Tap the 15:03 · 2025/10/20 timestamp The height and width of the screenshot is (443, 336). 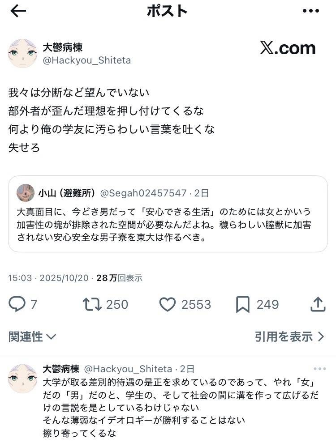click(48, 278)
